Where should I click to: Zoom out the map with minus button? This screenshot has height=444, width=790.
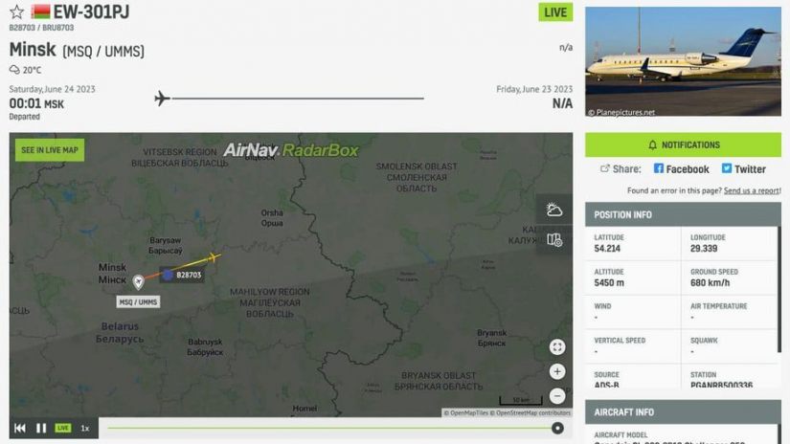[x=557, y=396]
